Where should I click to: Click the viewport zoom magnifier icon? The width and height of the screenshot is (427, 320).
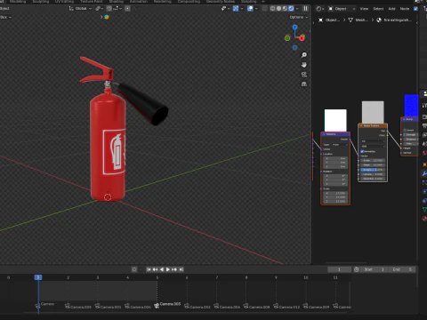(x=304, y=55)
